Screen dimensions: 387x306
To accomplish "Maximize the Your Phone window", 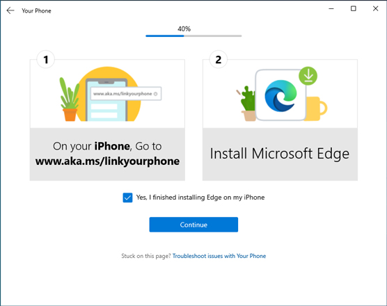I will click(x=354, y=8).
